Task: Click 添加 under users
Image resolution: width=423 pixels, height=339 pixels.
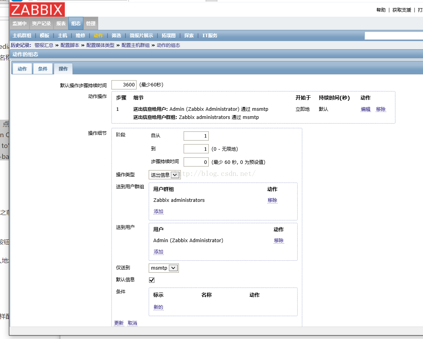Action: click(158, 252)
